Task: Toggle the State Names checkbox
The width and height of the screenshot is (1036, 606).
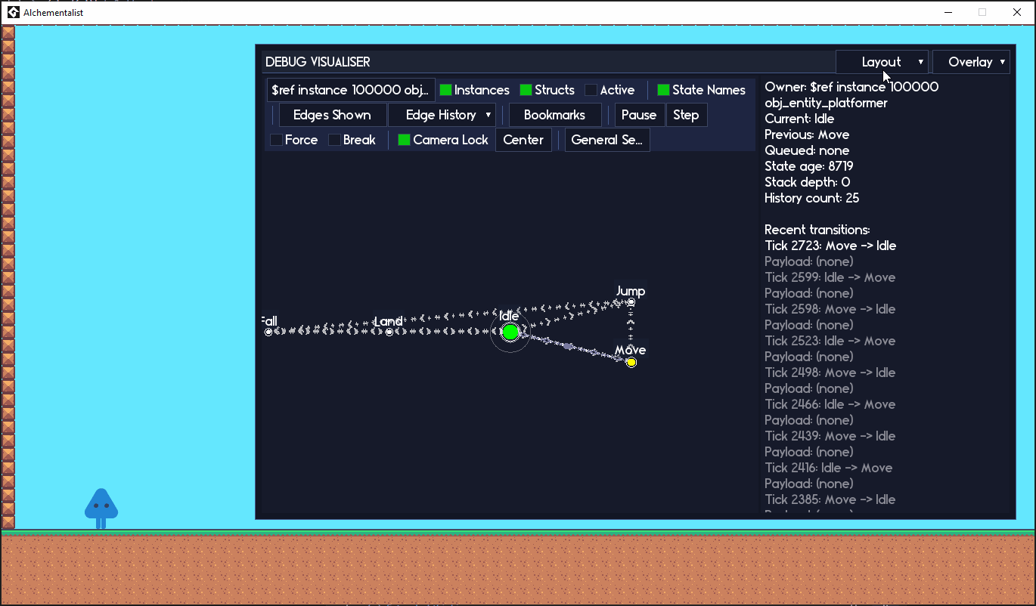Action: (x=664, y=90)
